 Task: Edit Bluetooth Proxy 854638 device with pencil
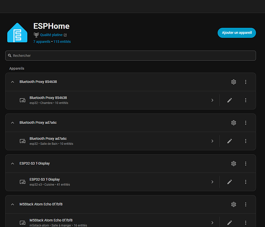pos(229,101)
